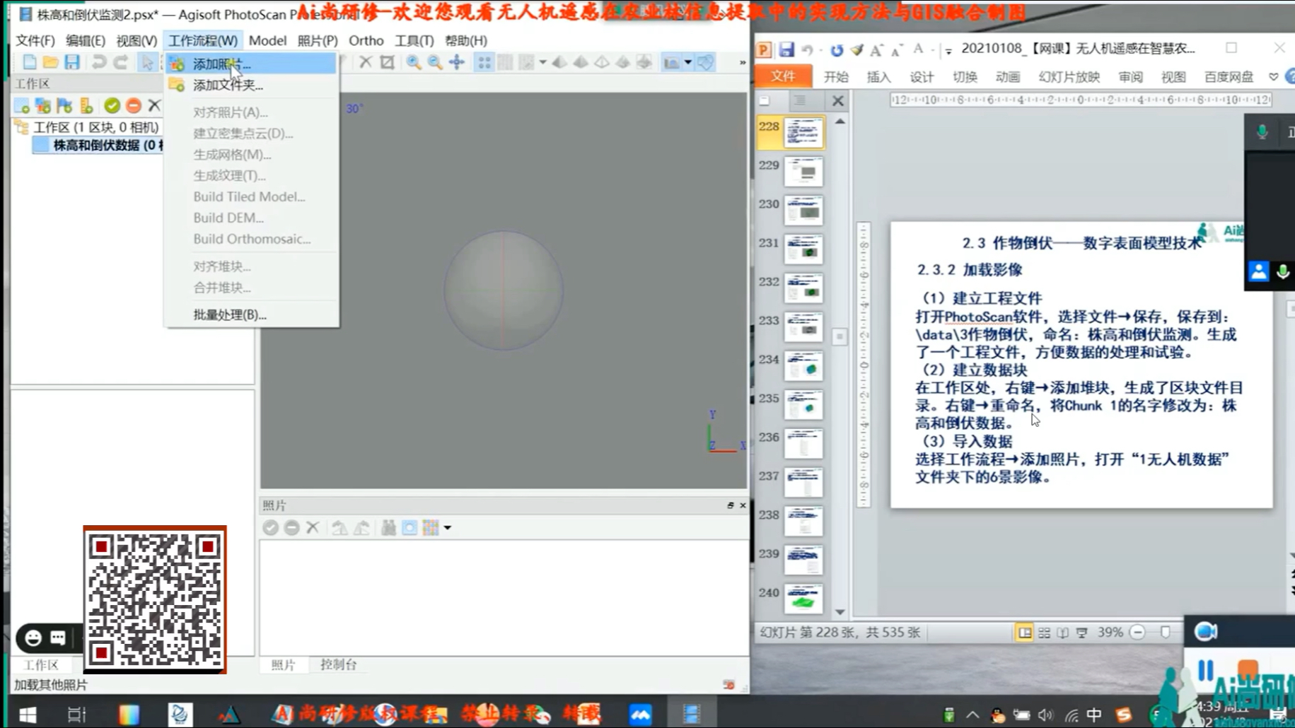
Task: Open the 工具(T) menu
Action: click(414, 40)
